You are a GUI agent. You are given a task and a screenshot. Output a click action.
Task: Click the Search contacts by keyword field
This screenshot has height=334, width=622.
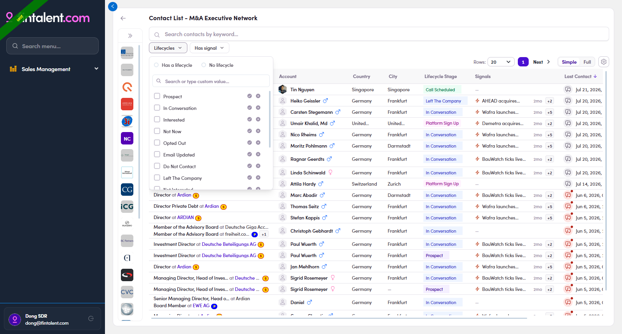[379, 34]
